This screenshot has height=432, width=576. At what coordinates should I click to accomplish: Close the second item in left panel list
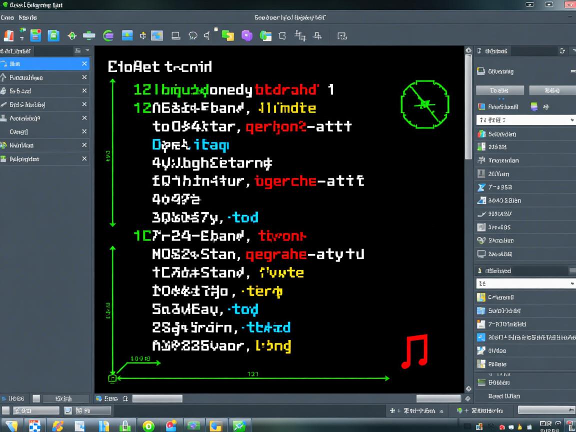coord(84,77)
